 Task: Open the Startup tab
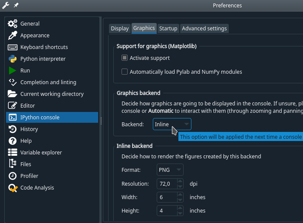168,29
